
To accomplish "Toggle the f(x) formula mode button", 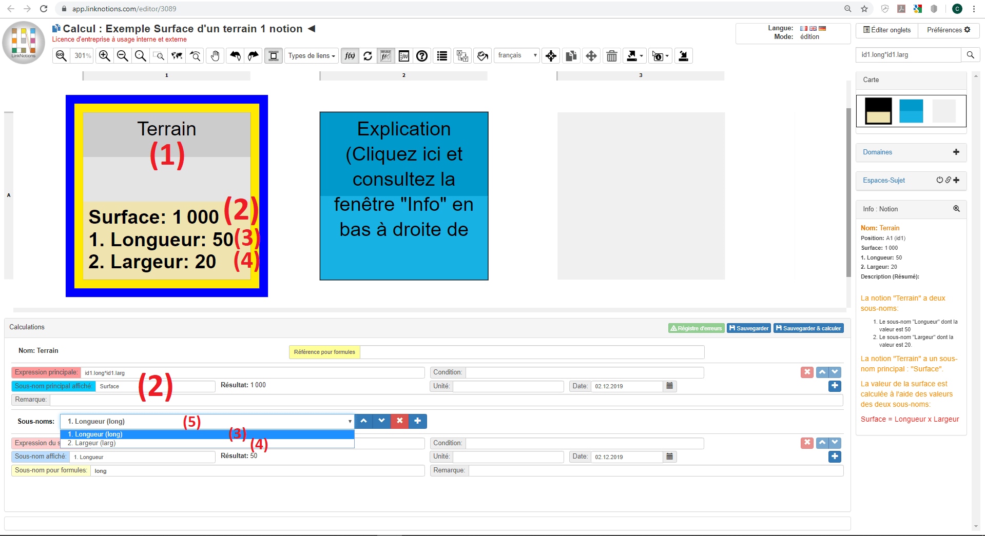I will [350, 55].
